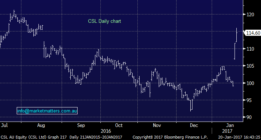Click the Aug month axis label

pyautogui.click(x=41, y=126)
